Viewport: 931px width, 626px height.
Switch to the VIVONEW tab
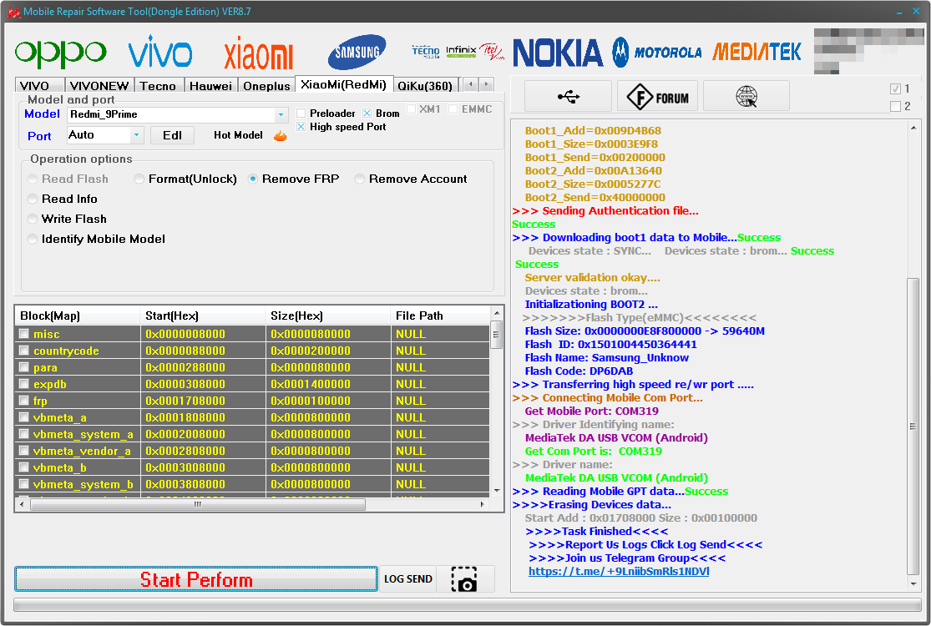99,86
